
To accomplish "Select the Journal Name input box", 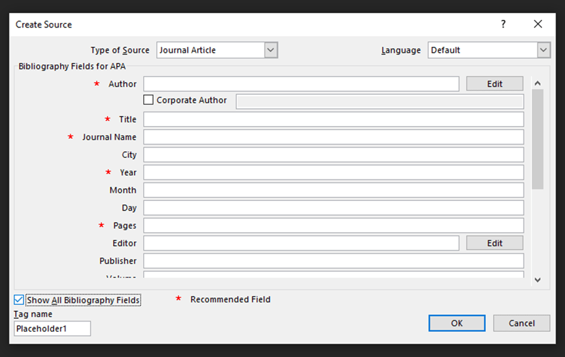I will pyautogui.click(x=333, y=137).
